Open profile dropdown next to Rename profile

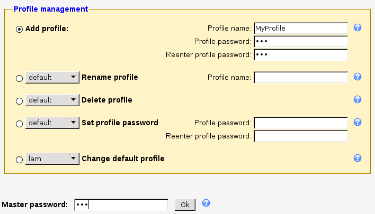[52, 78]
